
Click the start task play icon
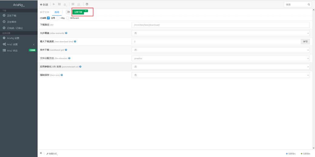(54, 4)
